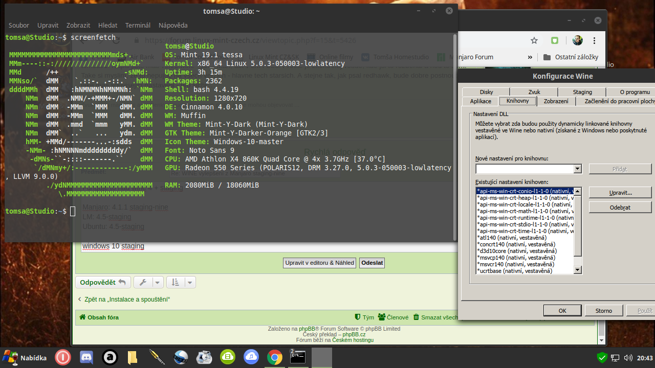Viewport: 655px width, 368px height.
Task: Switch to the Zobrazení tab in Wine
Action: coord(556,101)
